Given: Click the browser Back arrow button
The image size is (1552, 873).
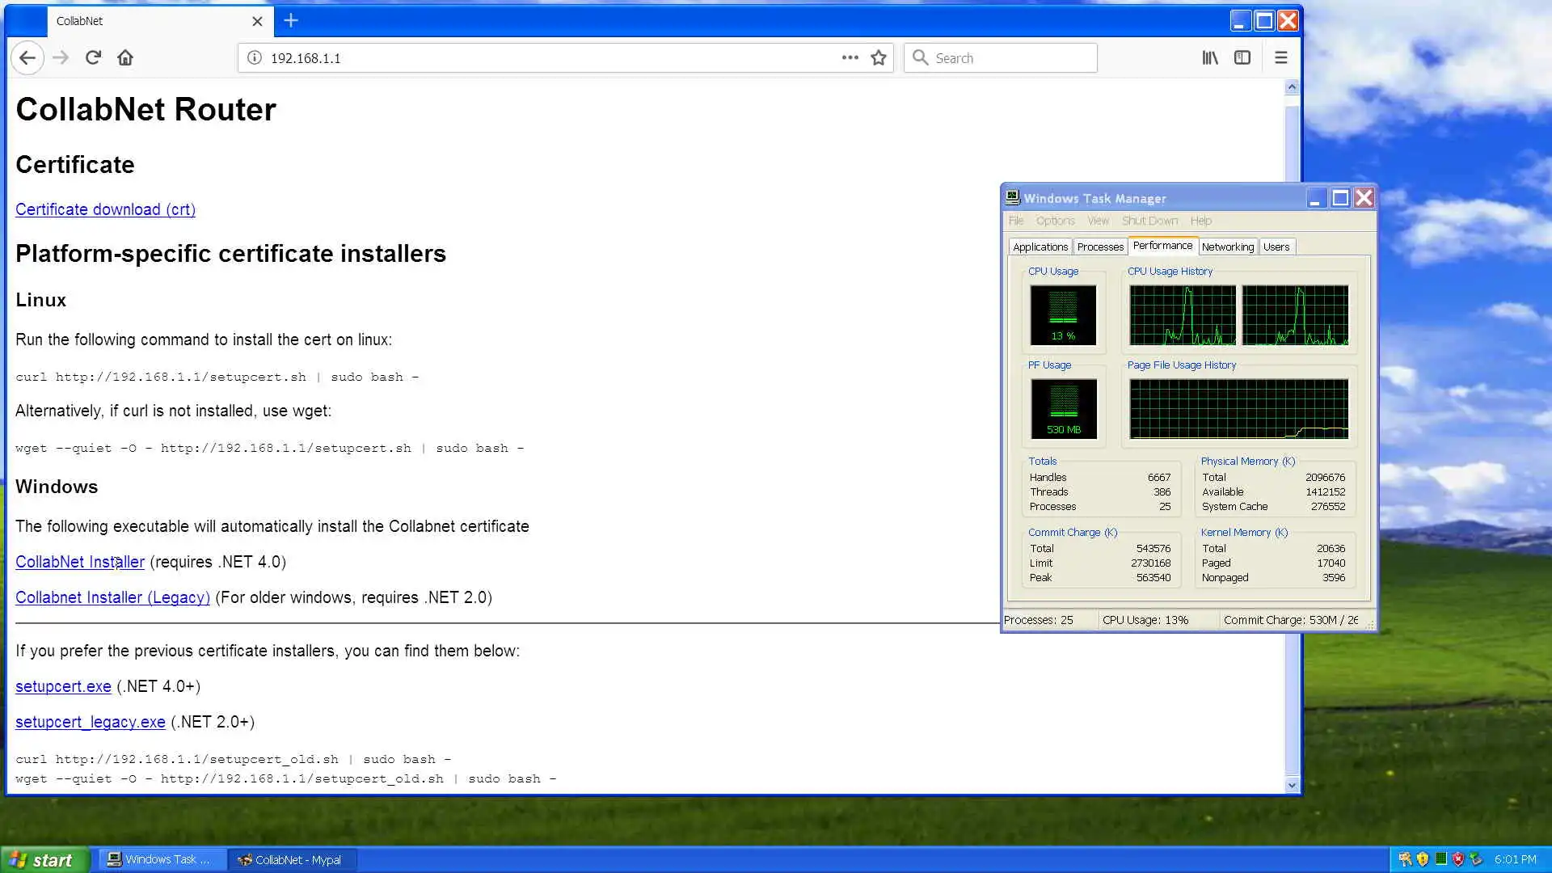Looking at the screenshot, I should click(x=27, y=57).
